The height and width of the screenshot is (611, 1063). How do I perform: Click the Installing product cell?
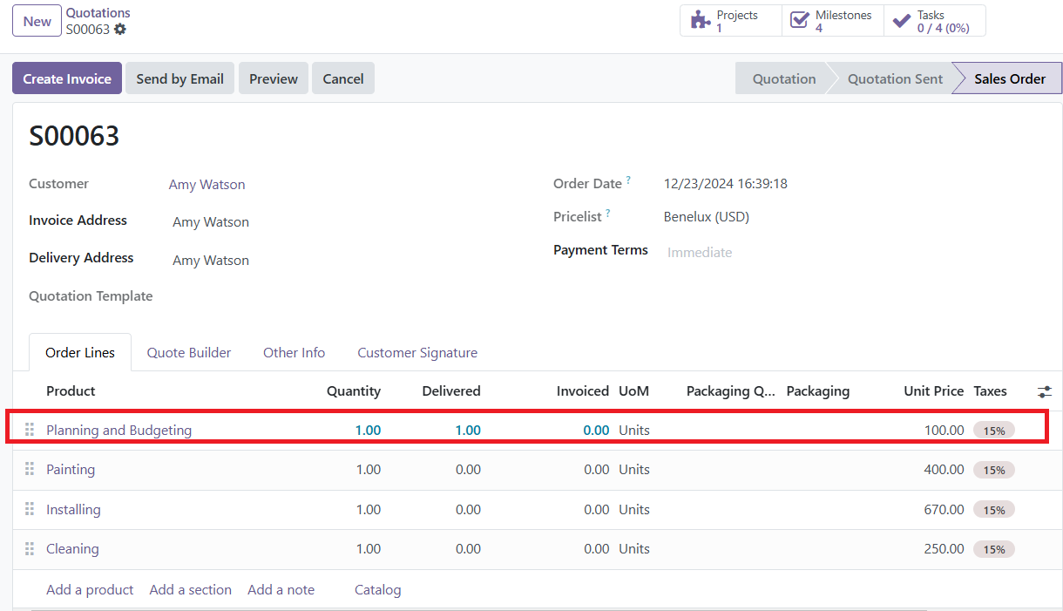73,509
